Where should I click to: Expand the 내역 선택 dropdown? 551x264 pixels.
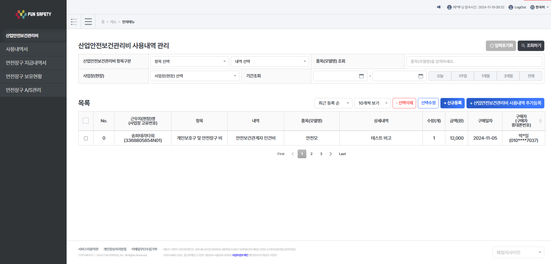270,61
